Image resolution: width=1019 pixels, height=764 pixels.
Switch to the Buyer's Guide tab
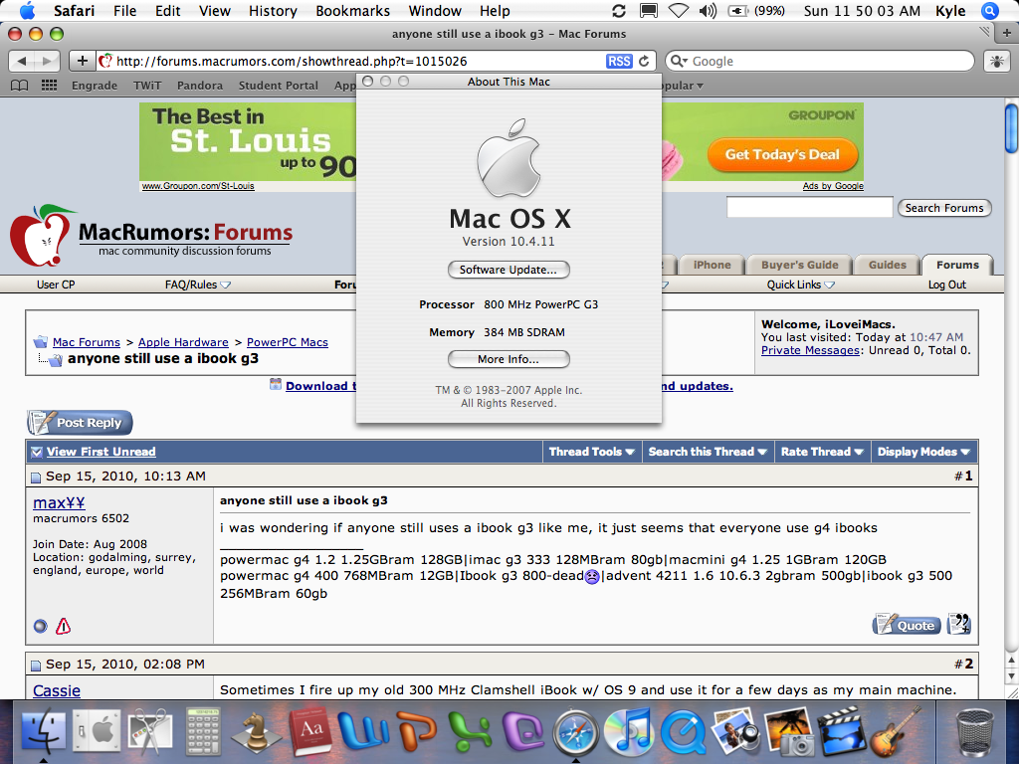click(x=799, y=265)
